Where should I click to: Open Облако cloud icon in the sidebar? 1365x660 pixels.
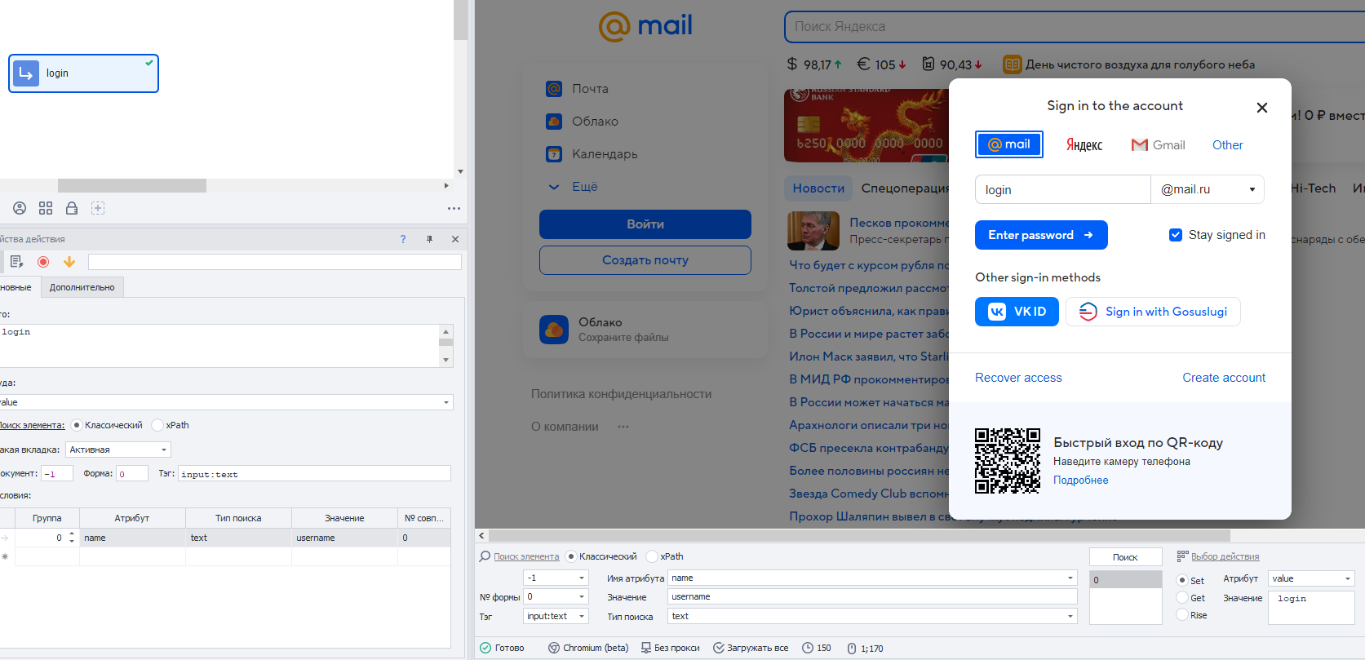coord(554,122)
